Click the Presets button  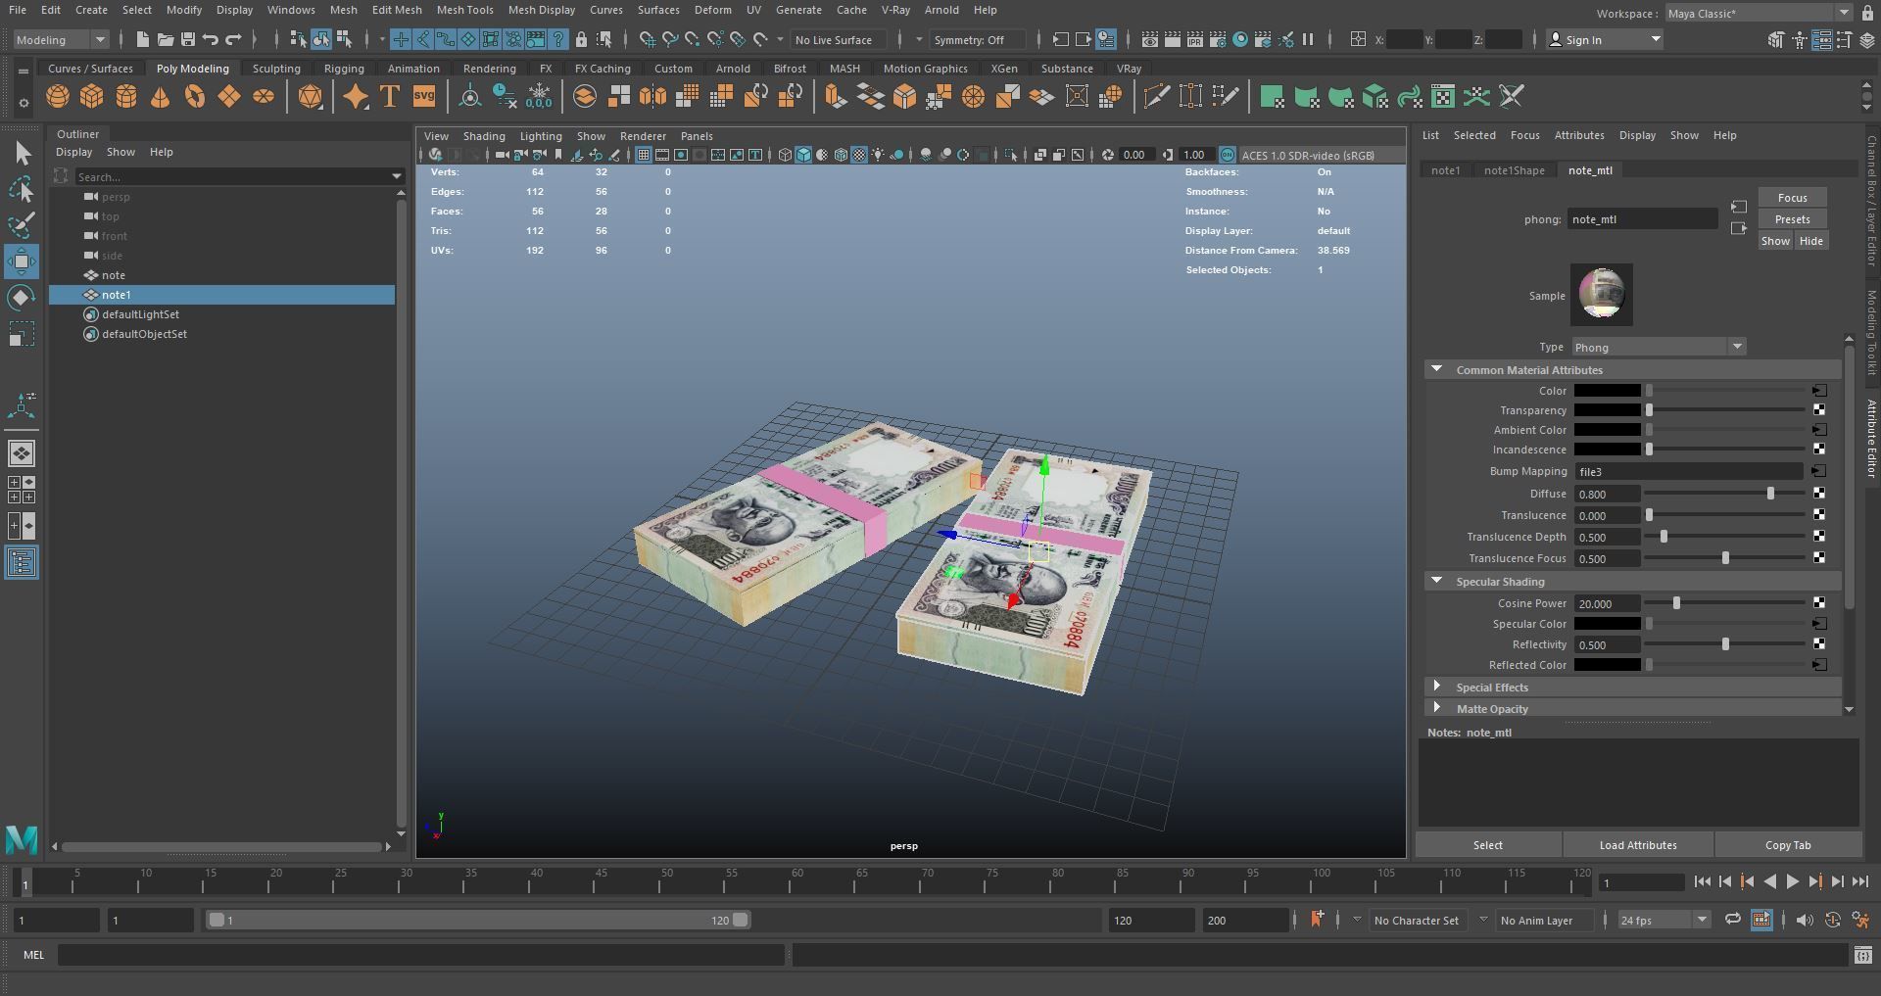coord(1792,219)
